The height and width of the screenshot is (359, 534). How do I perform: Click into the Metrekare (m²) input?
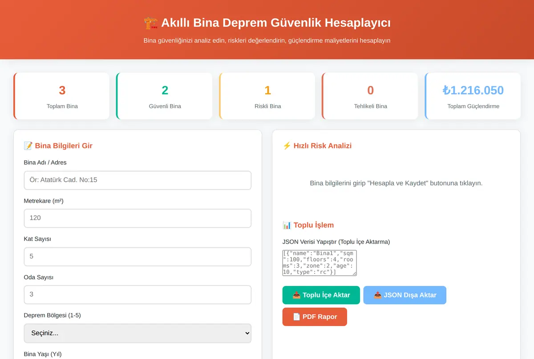(x=138, y=218)
